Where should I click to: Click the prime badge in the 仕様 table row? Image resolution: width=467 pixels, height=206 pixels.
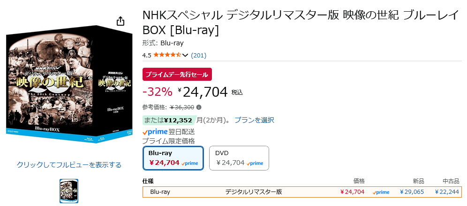(x=381, y=192)
